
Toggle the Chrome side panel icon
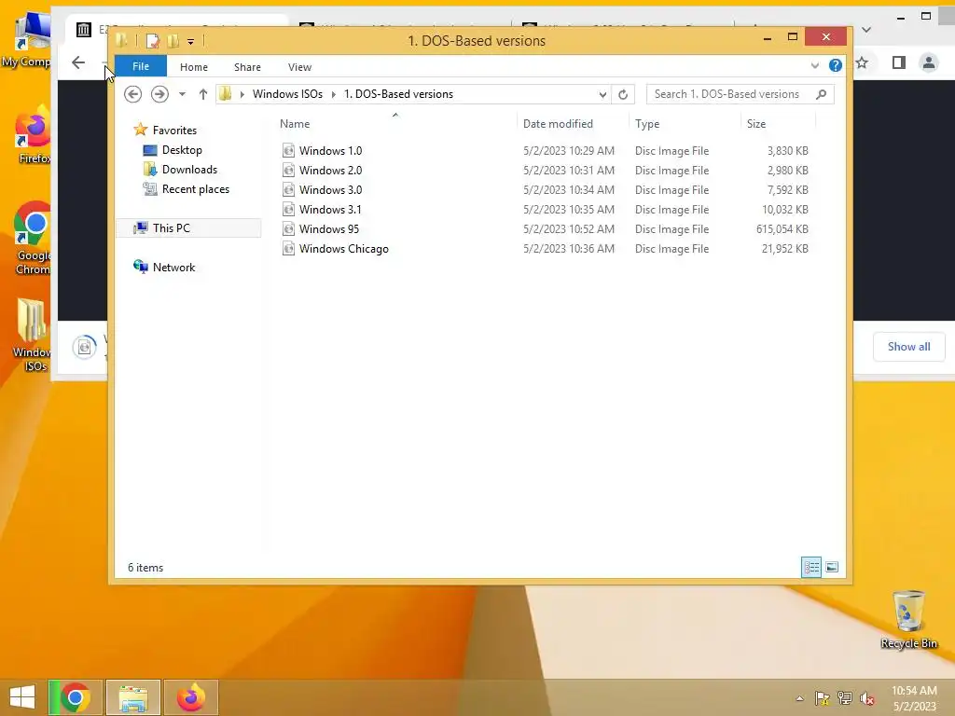click(898, 62)
